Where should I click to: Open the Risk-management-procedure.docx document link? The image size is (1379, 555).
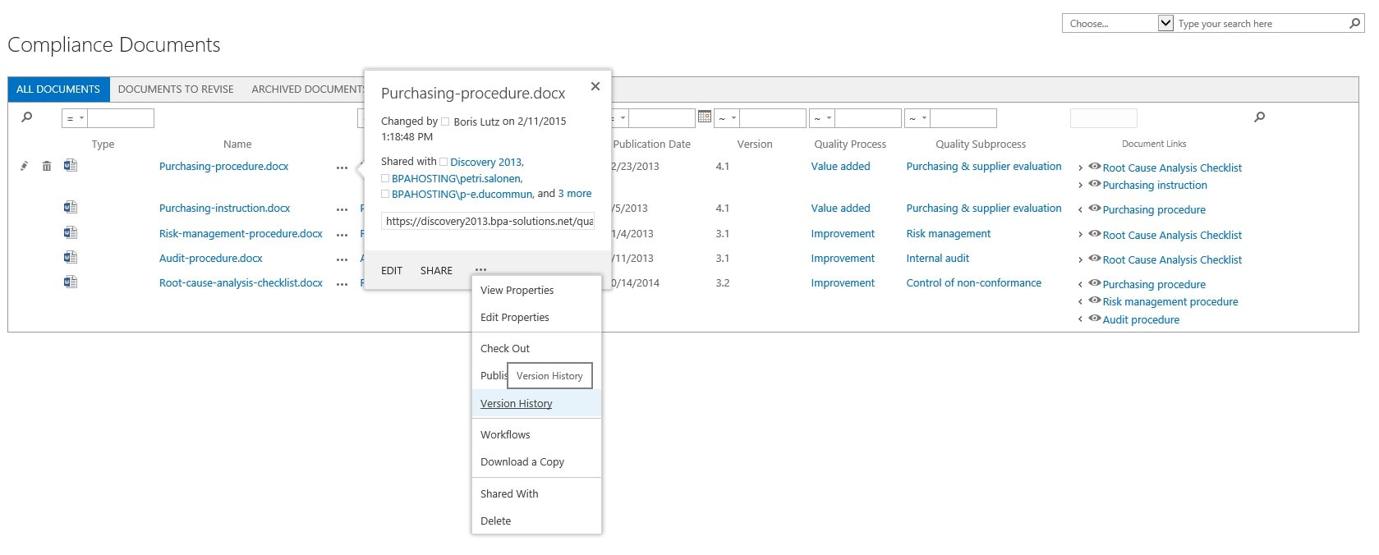pyautogui.click(x=241, y=233)
